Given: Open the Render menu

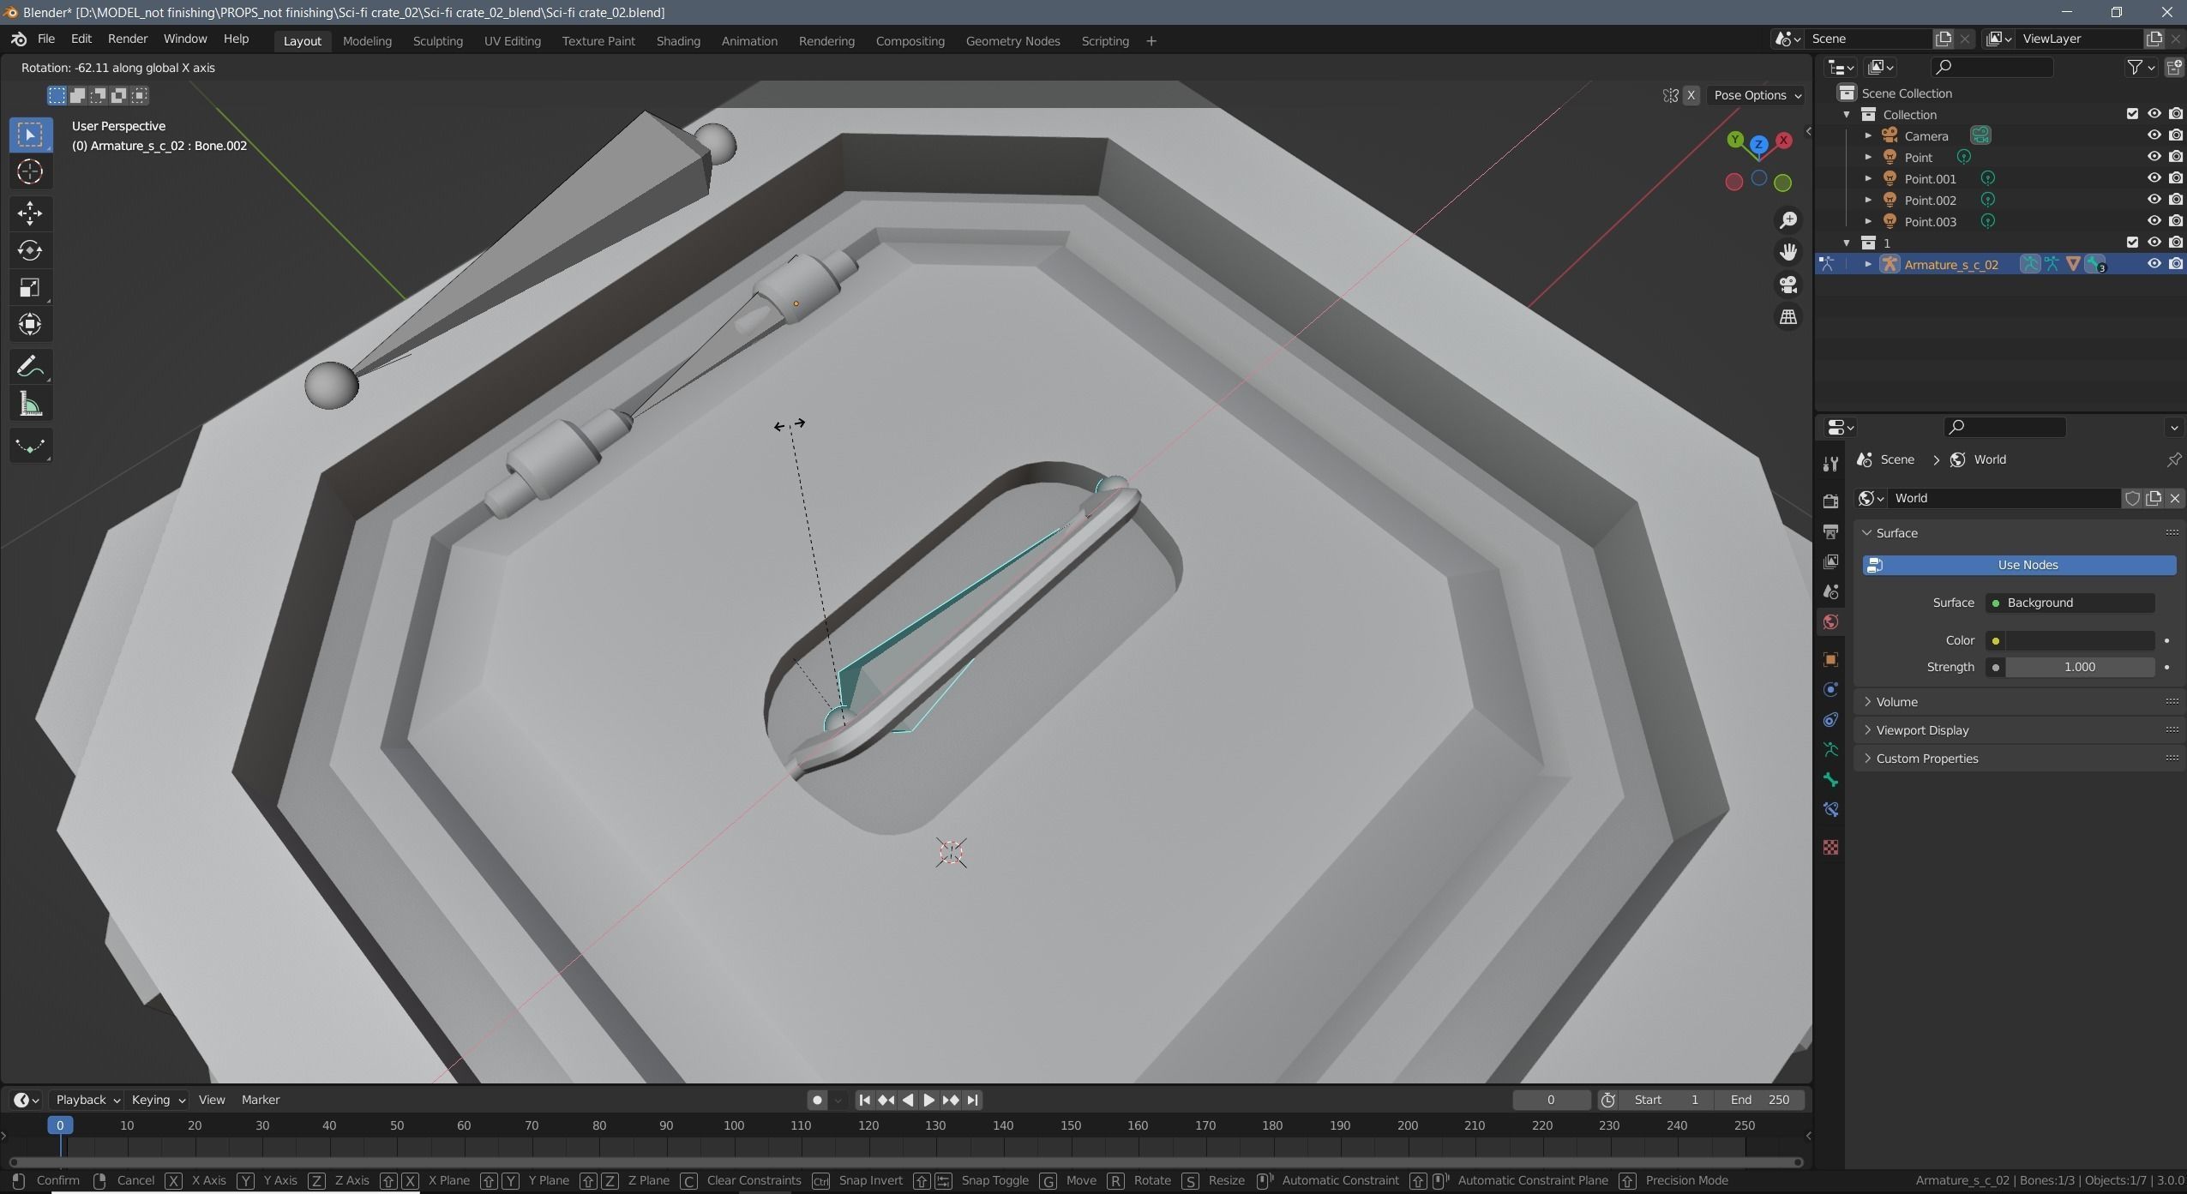Looking at the screenshot, I should 128,39.
